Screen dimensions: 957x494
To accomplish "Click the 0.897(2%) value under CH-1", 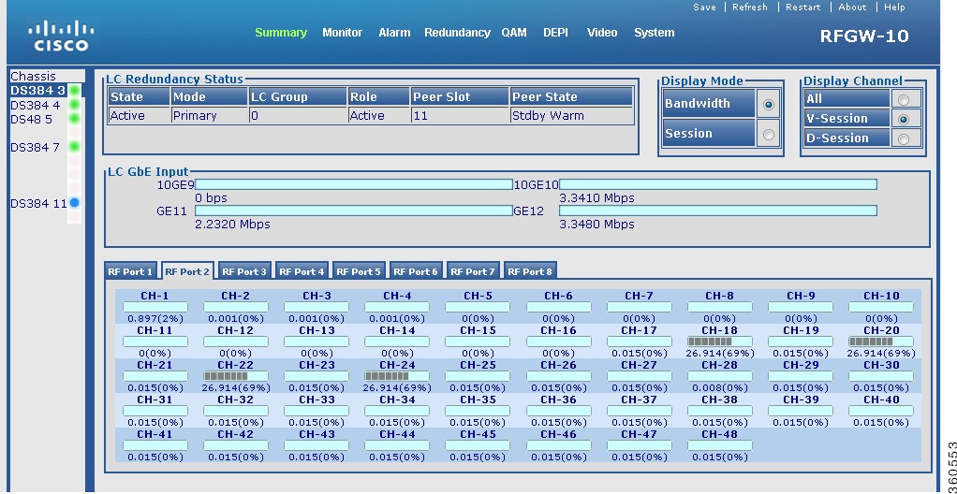I will tap(155, 318).
